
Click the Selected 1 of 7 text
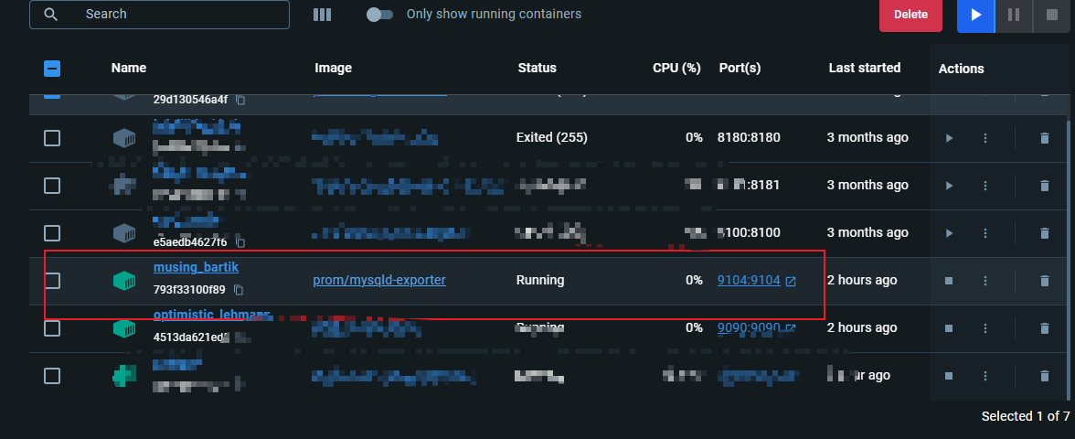click(x=1026, y=416)
